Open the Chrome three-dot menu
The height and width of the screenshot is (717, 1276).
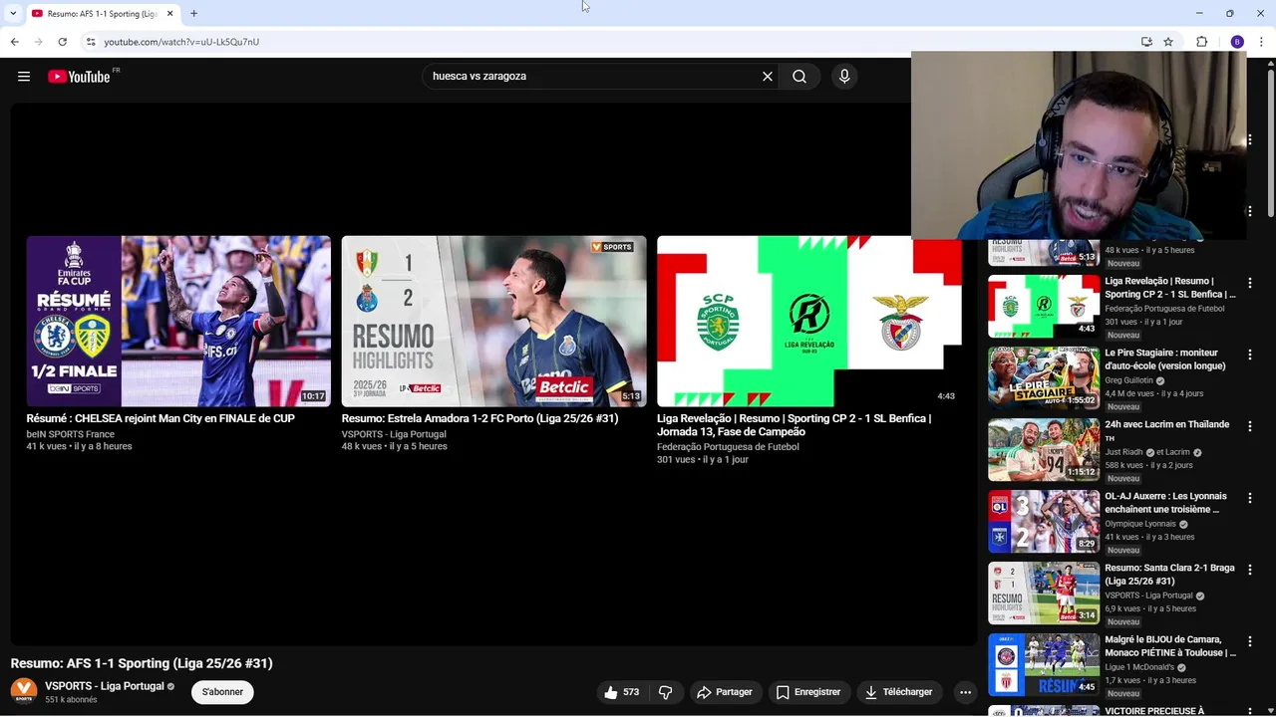1262,42
